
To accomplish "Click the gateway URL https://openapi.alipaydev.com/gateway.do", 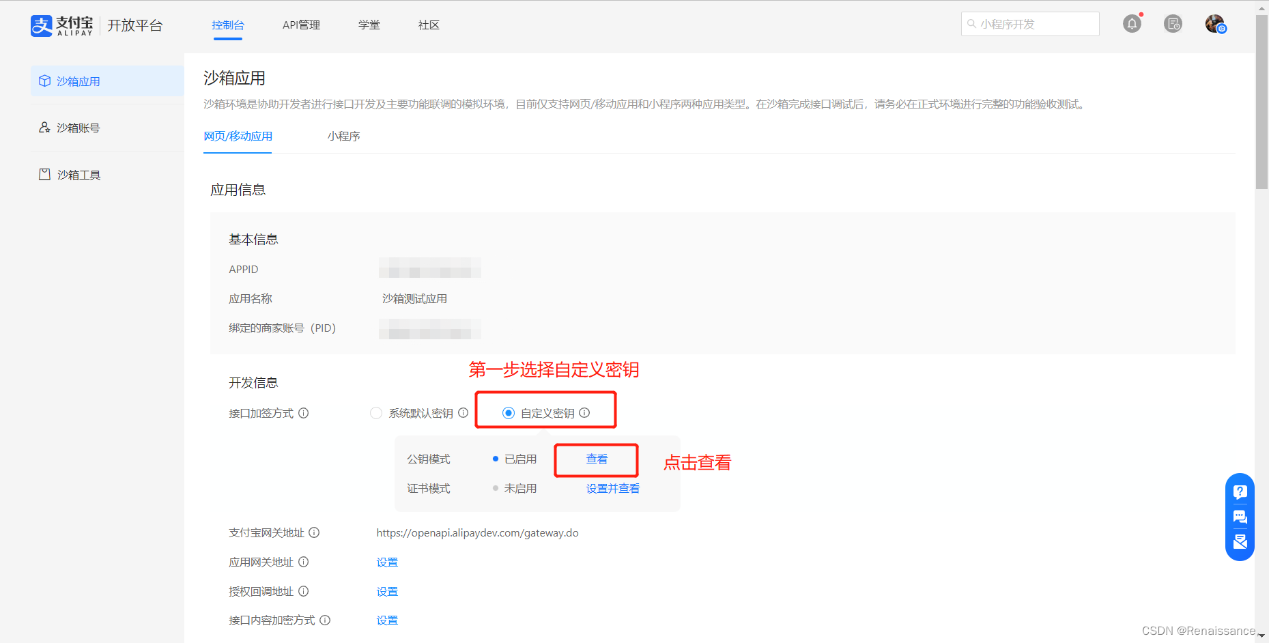I will (477, 533).
